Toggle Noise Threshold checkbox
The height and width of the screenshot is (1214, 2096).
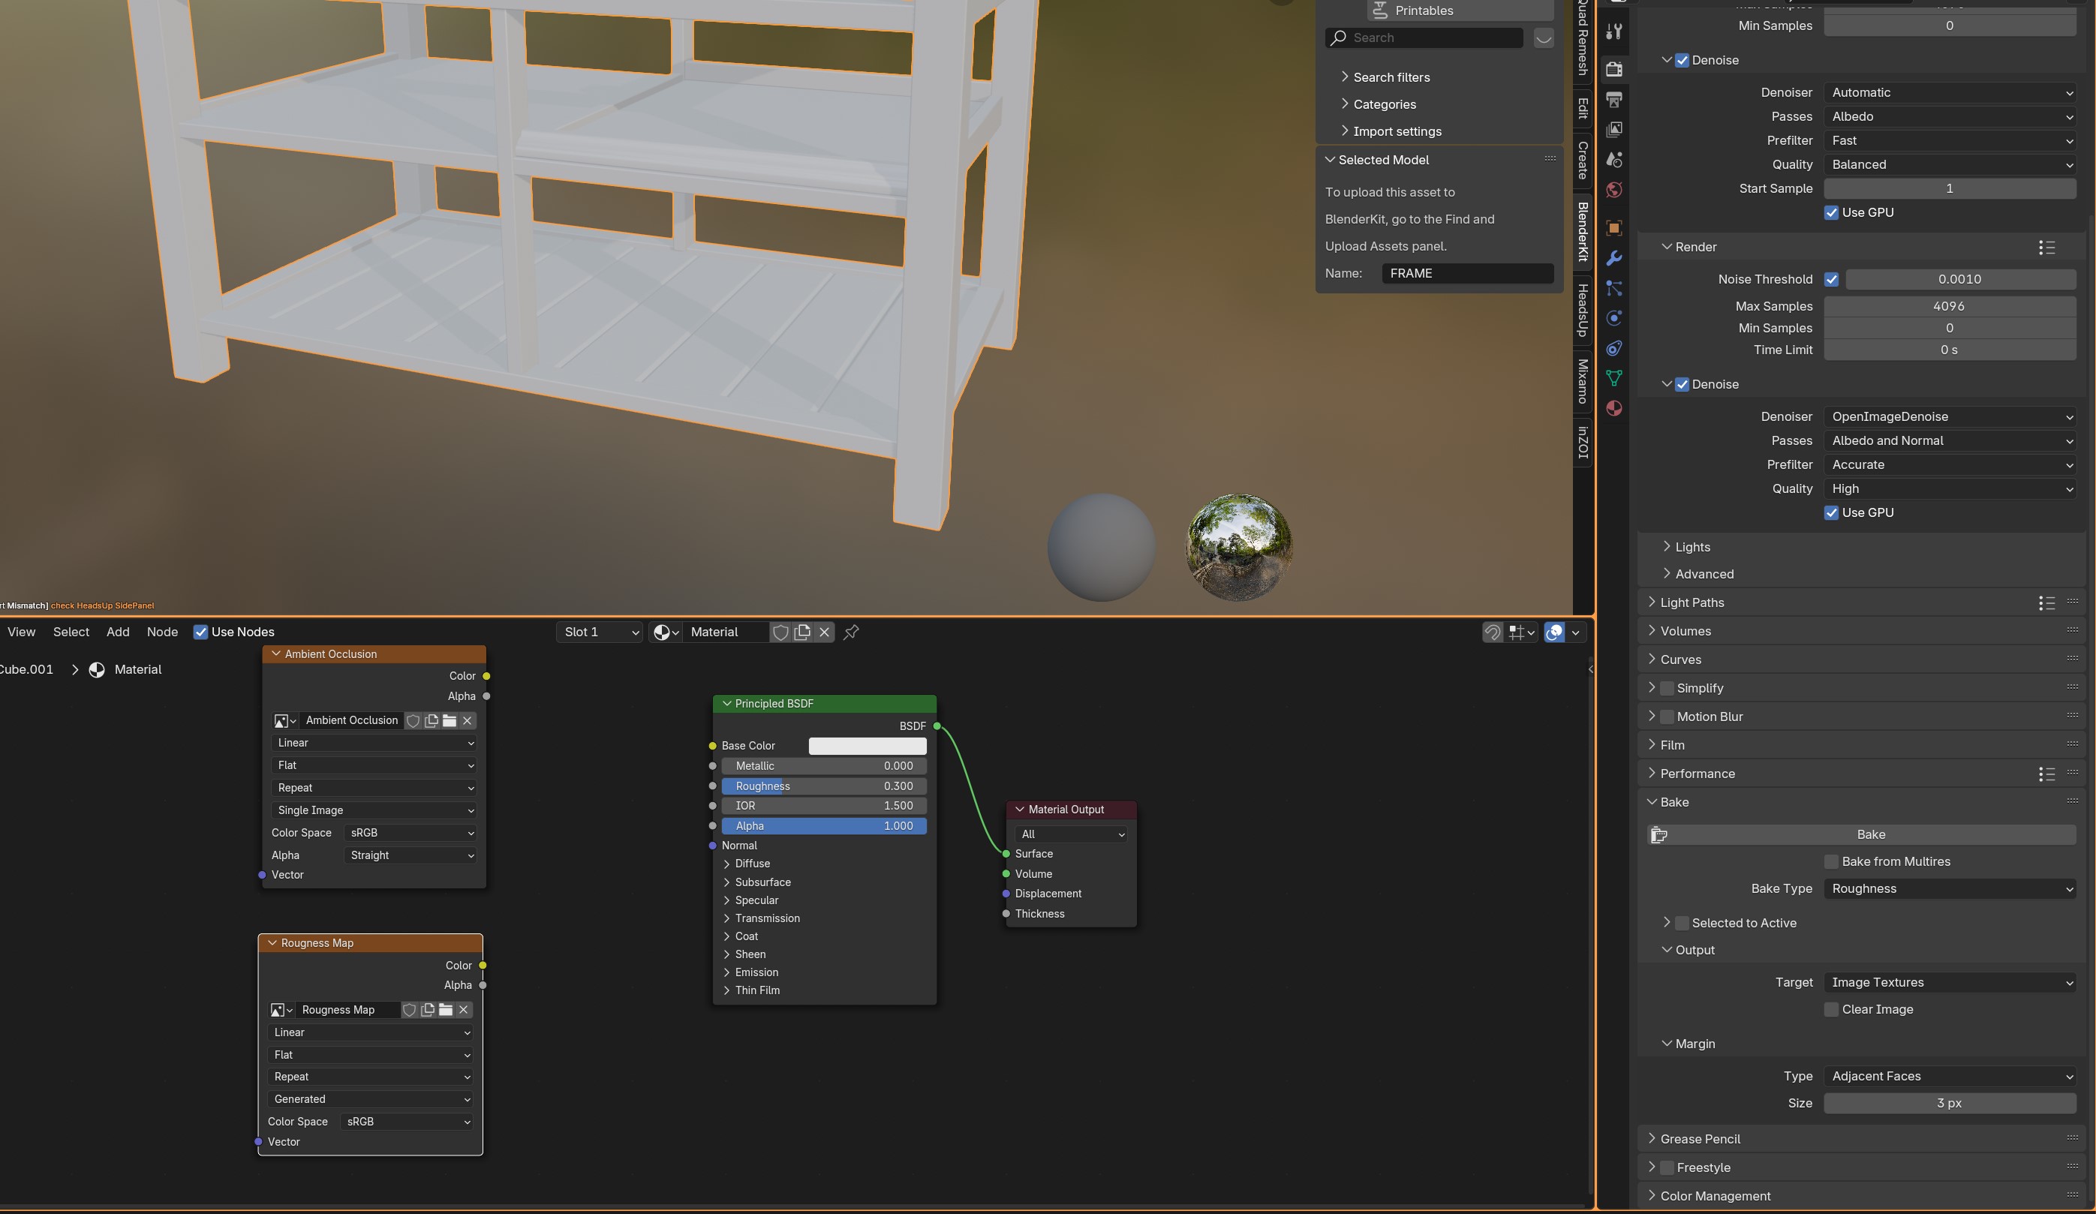(x=1832, y=279)
